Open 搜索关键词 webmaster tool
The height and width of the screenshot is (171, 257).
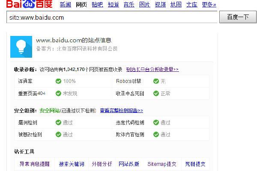click(72, 164)
